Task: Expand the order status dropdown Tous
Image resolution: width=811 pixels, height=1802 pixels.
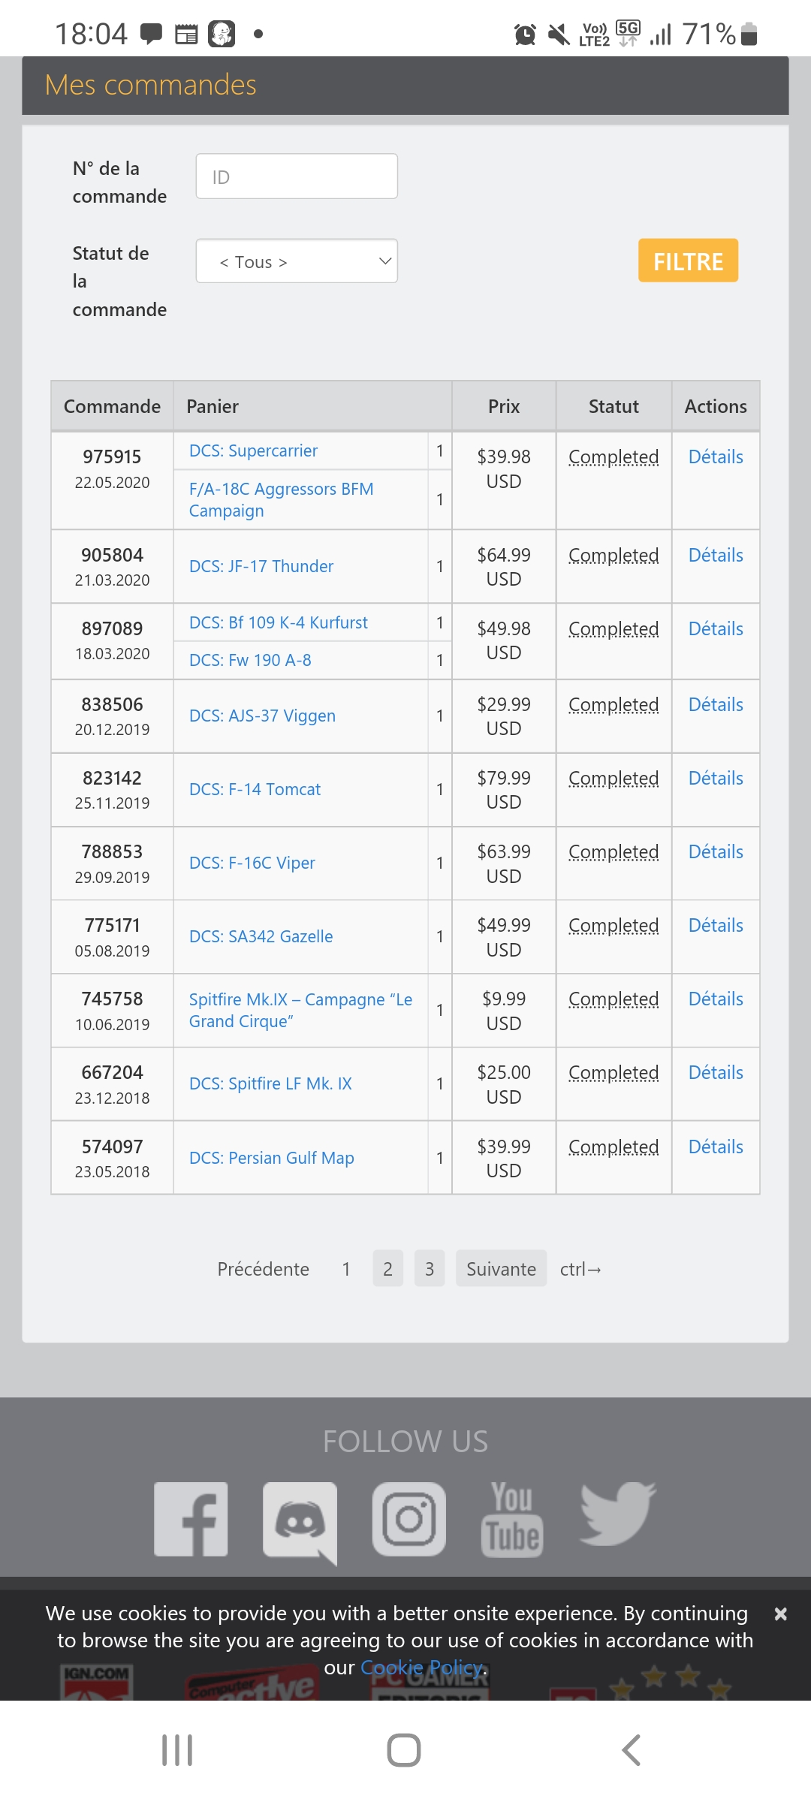Action: coord(297,261)
